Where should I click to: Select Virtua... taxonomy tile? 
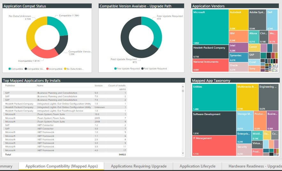(x=257, y=144)
